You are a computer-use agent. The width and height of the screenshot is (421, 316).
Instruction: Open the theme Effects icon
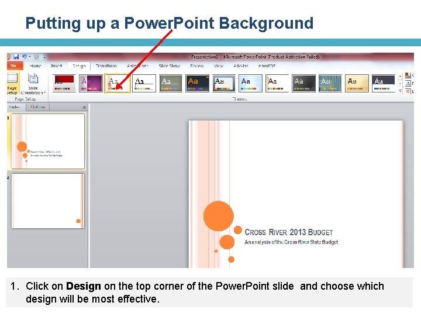point(408,91)
